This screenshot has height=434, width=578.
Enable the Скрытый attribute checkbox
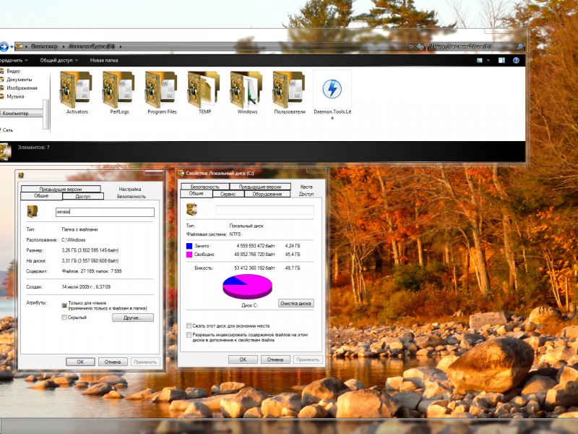64,318
